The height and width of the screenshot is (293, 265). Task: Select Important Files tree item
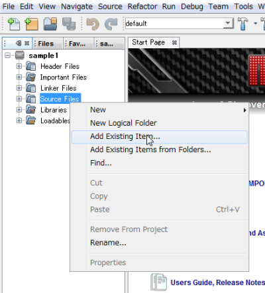pyautogui.click(x=64, y=77)
